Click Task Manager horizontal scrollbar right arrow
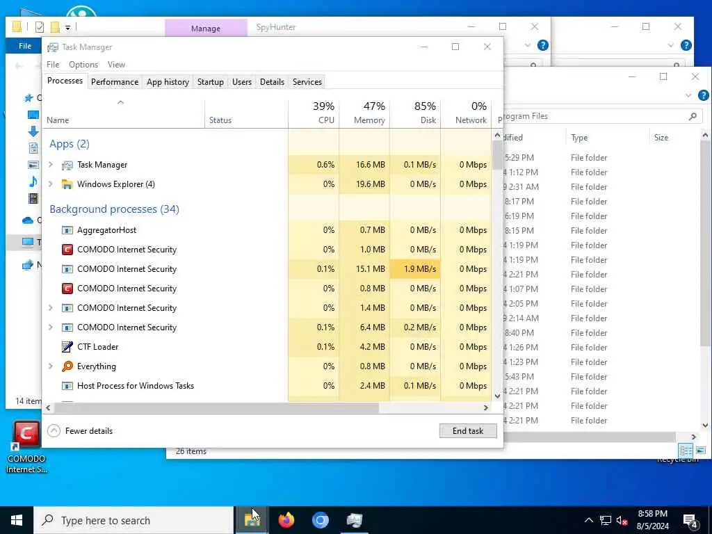The width and height of the screenshot is (712, 534). 486,407
